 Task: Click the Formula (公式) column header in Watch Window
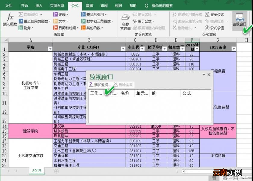(195, 93)
